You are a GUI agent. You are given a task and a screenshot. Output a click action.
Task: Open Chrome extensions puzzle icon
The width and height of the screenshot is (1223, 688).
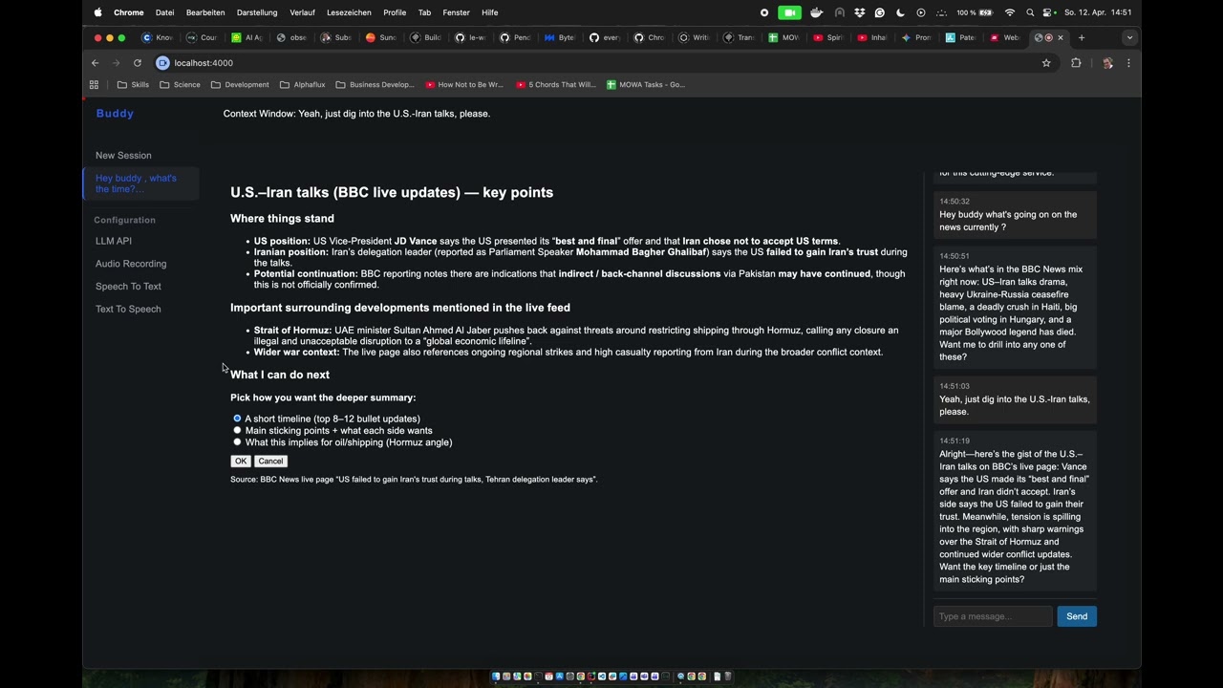pyautogui.click(x=1076, y=63)
